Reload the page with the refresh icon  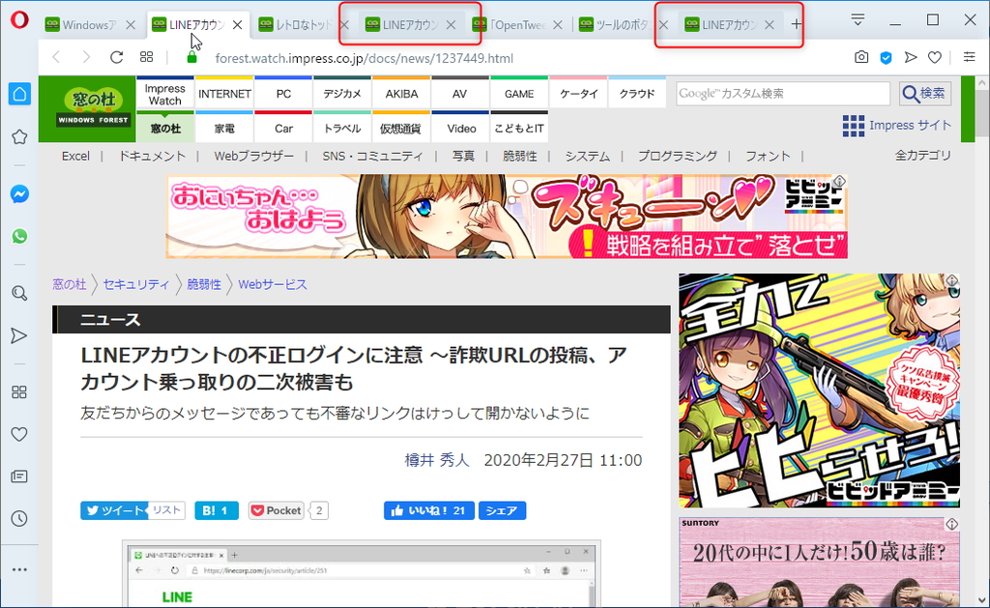(116, 57)
